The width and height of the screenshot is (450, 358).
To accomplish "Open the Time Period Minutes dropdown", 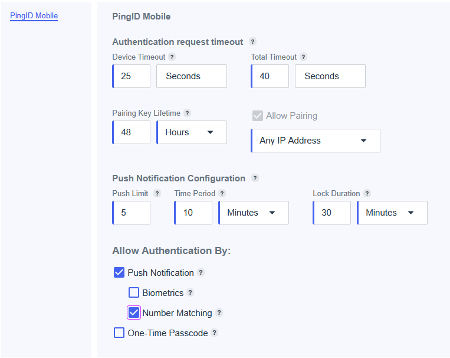I will [253, 213].
